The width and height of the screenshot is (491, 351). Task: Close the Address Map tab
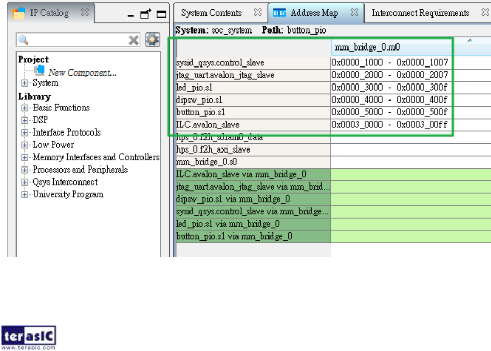pyautogui.click(x=355, y=12)
